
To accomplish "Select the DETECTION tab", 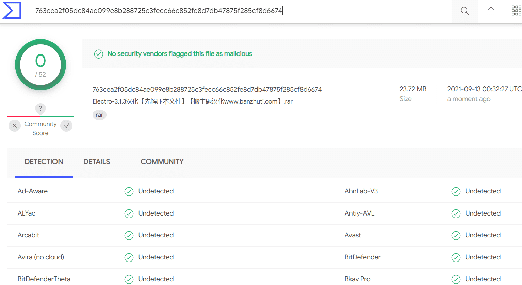I will [x=44, y=162].
